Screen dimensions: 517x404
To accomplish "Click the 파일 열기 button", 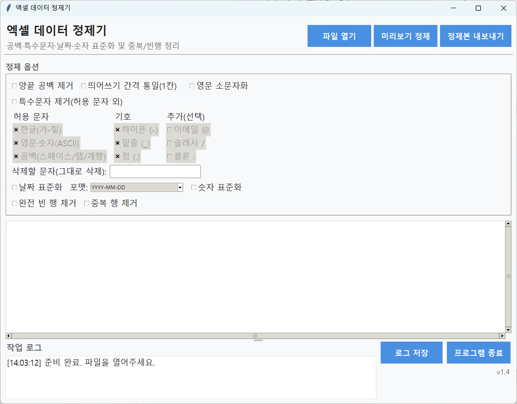I will click(339, 36).
